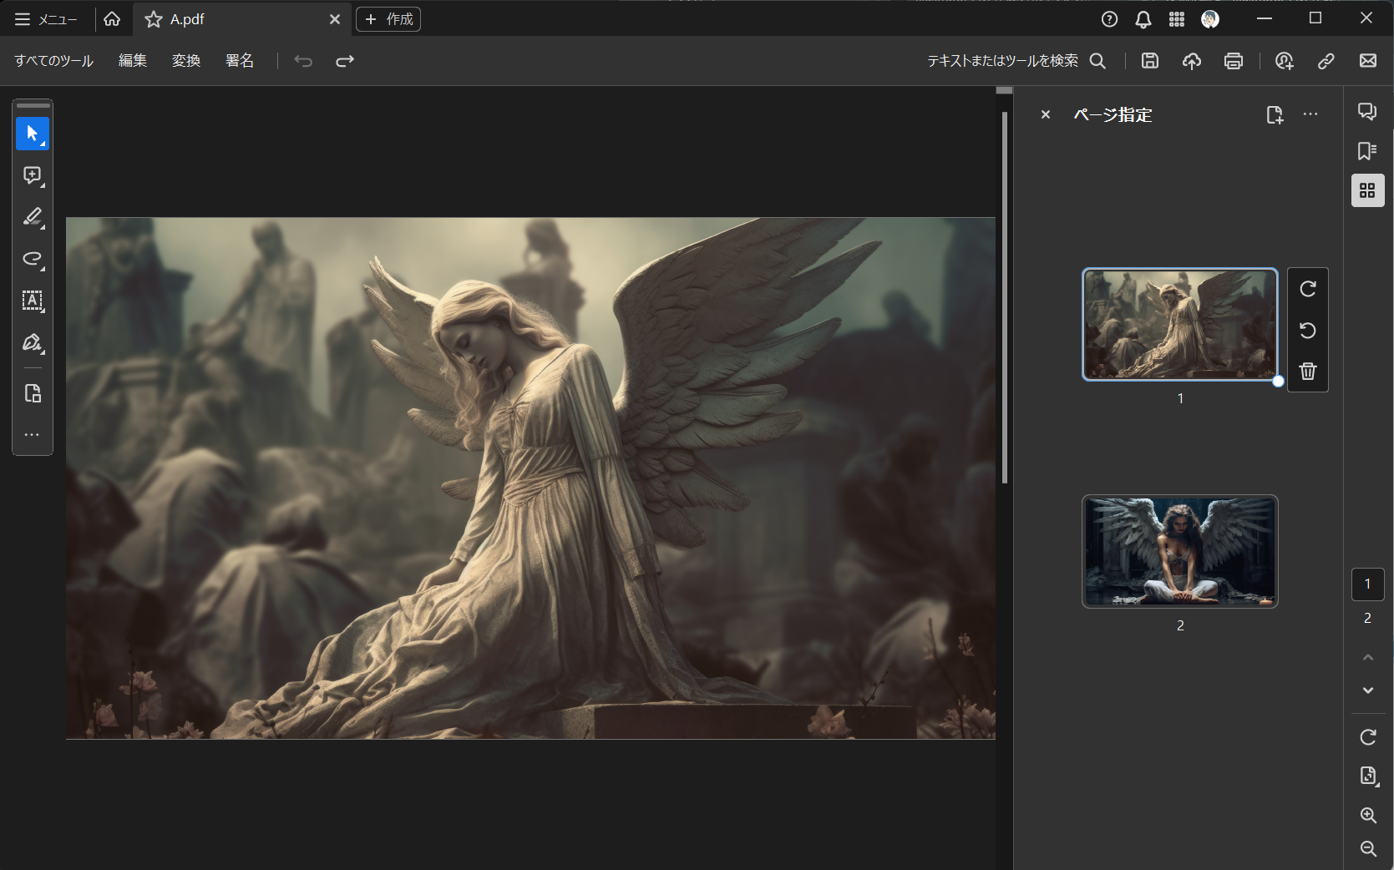
Task: Expand more options in page panel
Action: pos(1310,114)
